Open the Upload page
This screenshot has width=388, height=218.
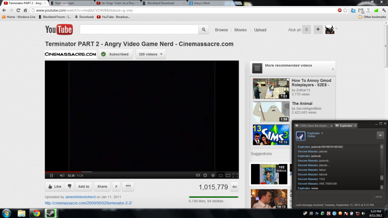[x=260, y=30]
